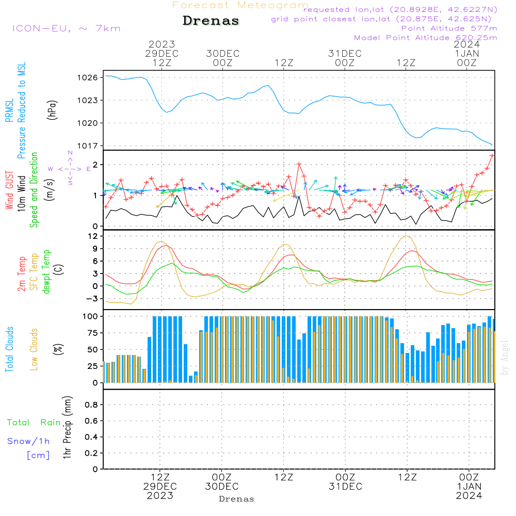Click the 25 cloud cover tick value
This screenshot has width=516, height=516.
(x=92, y=366)
